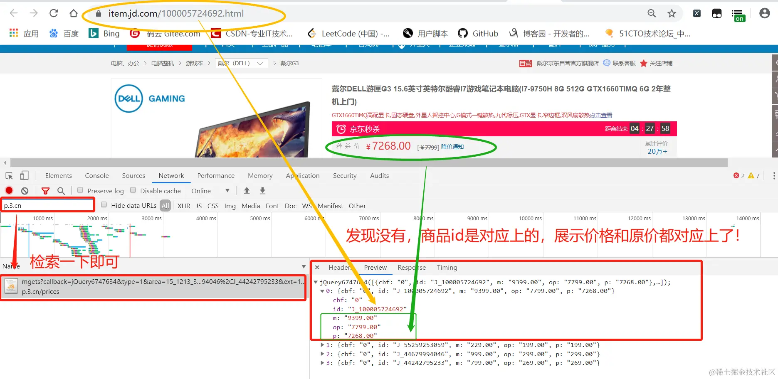Open the 博客园 bookmark
778x379 pixels.
click(x=549, y=34)
